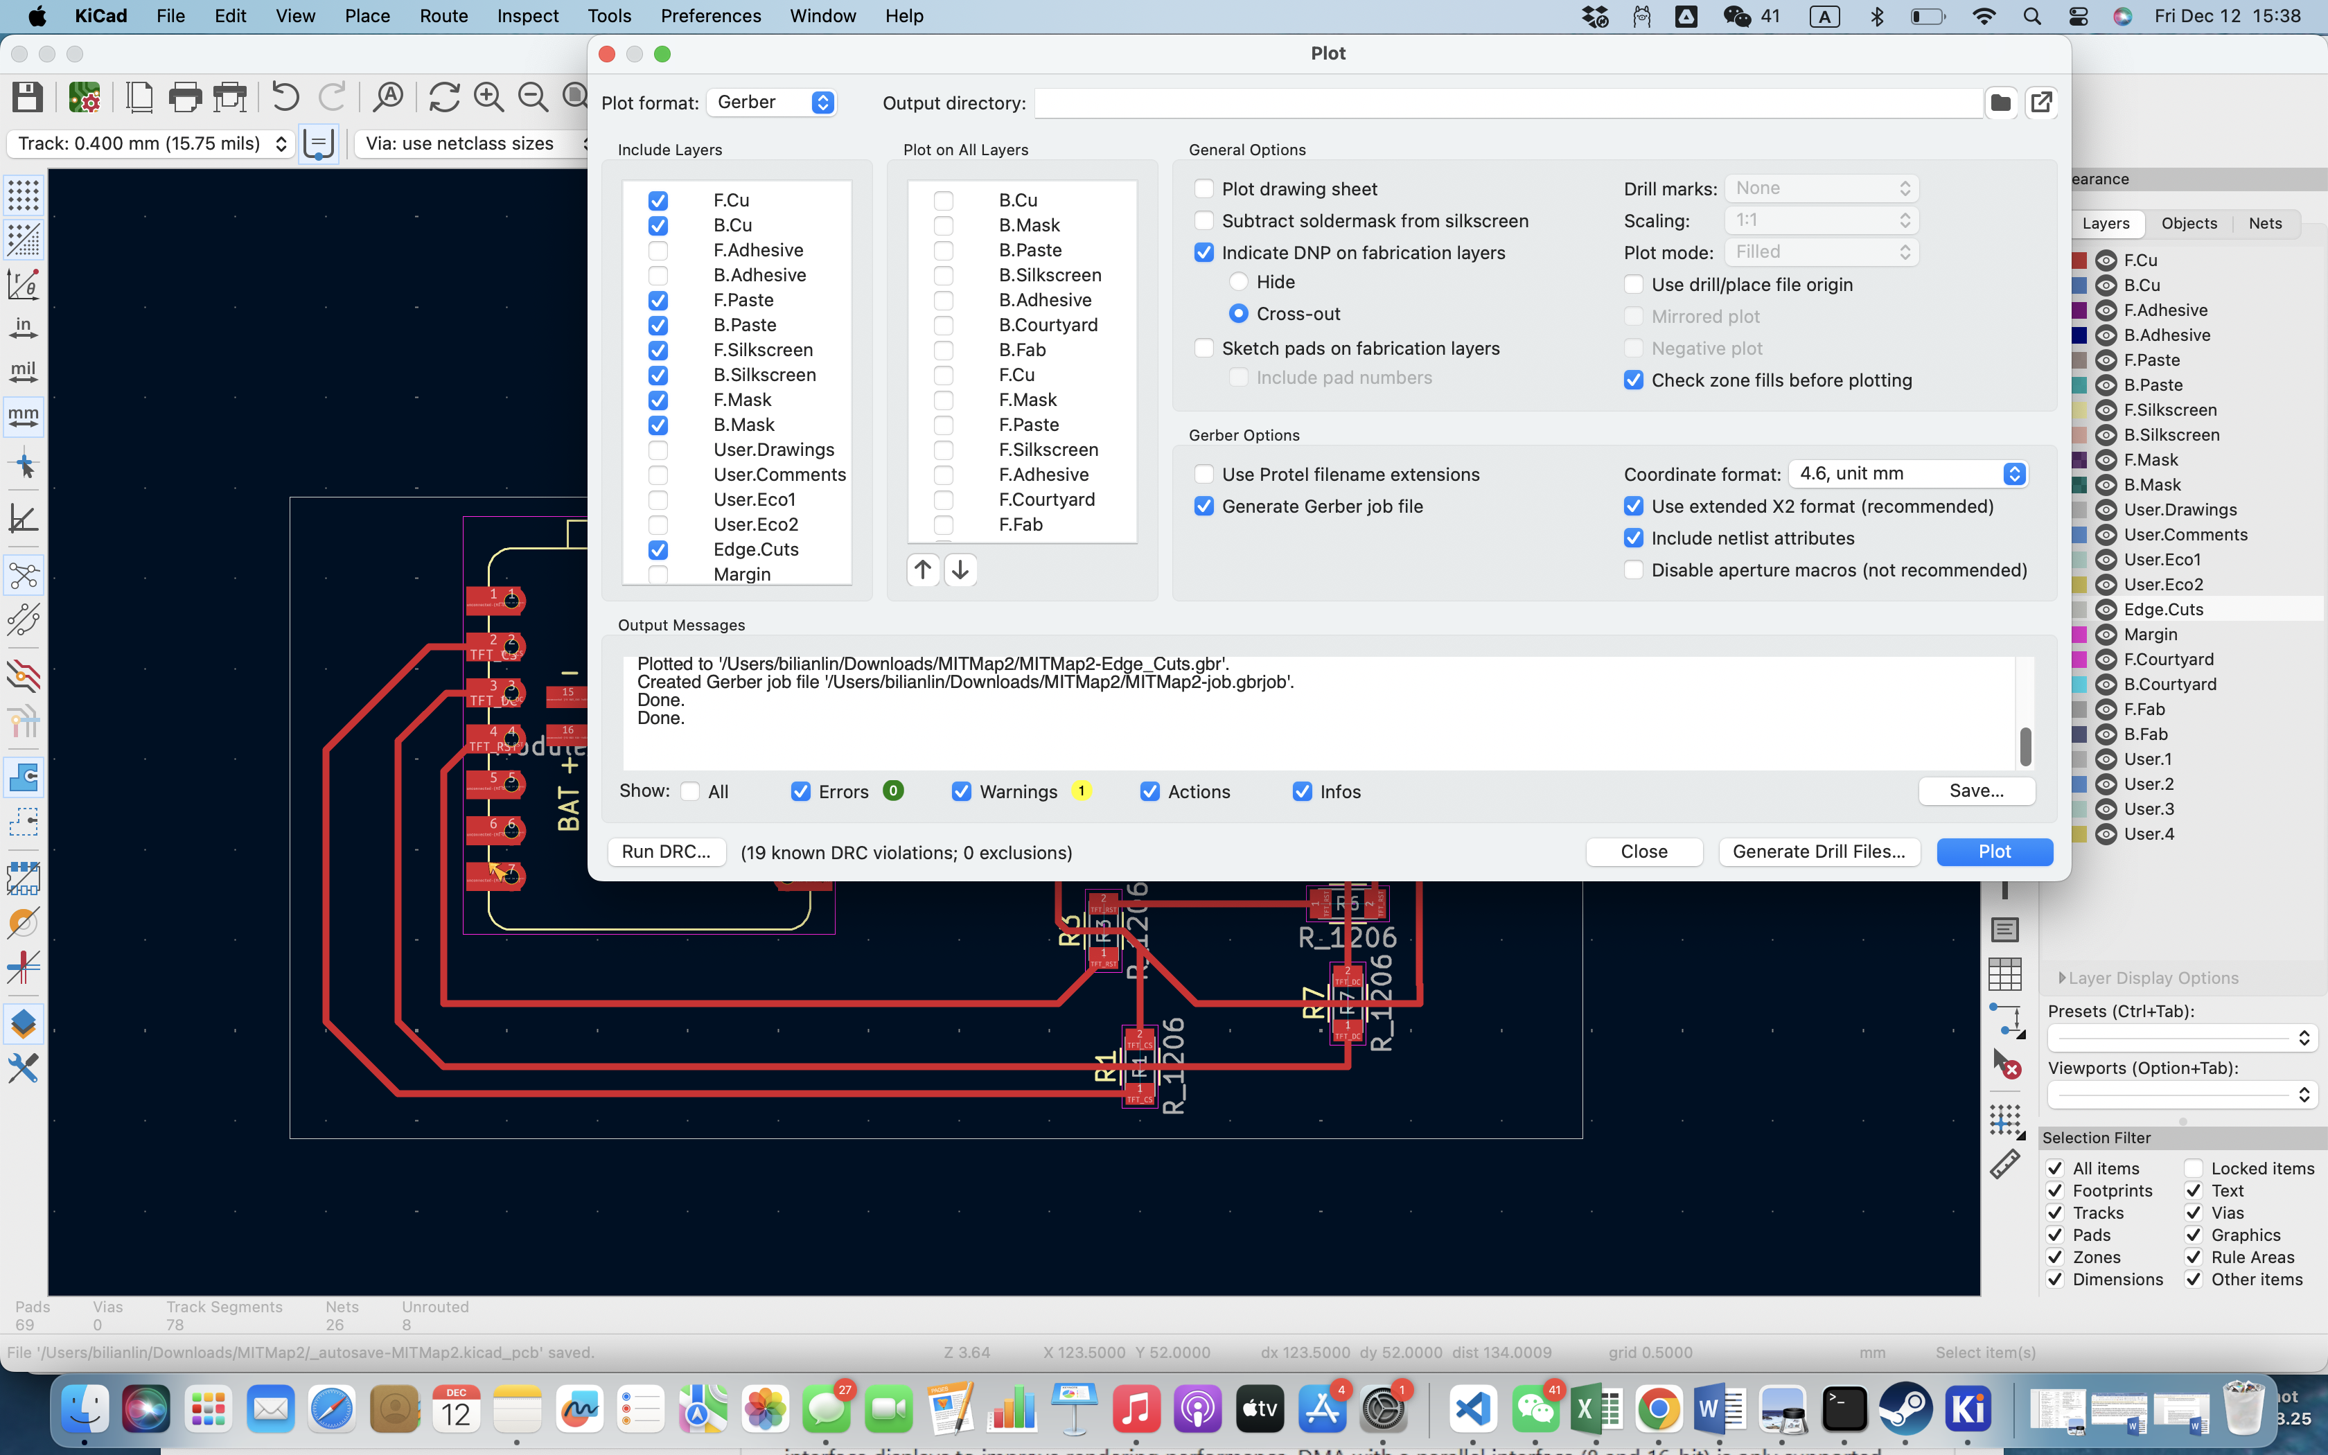The image size is (2328, 1455).
Task: Switch to the Objects tab
Action: [x=2189, y=223]
